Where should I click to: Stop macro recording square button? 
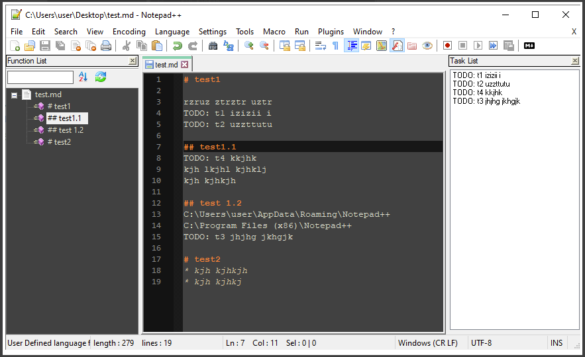(x=463, y=46)
